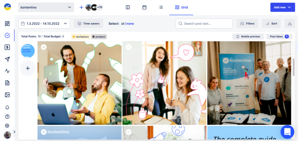
Task: Switch to the split column view
Action: pos(128,7)
